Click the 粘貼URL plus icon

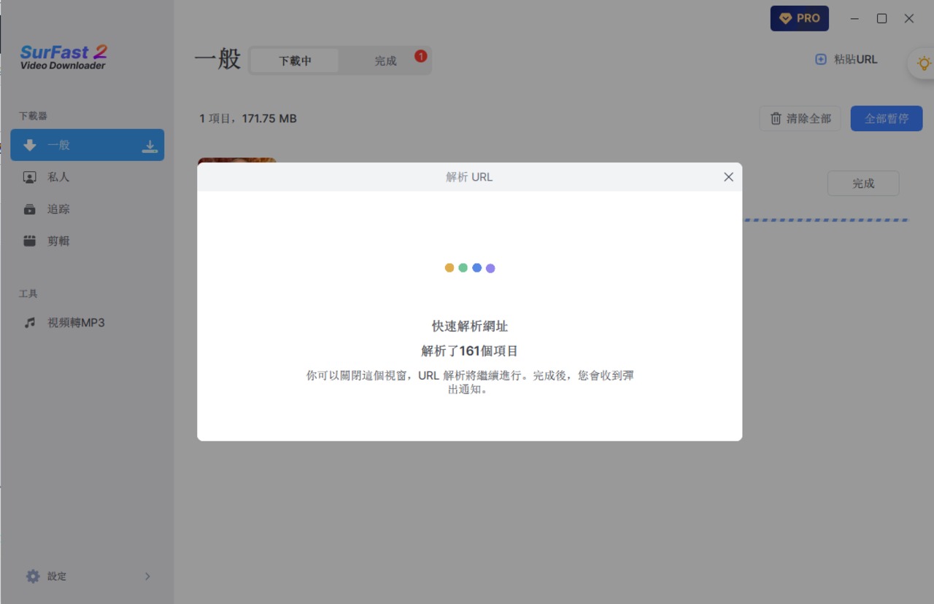821,60
